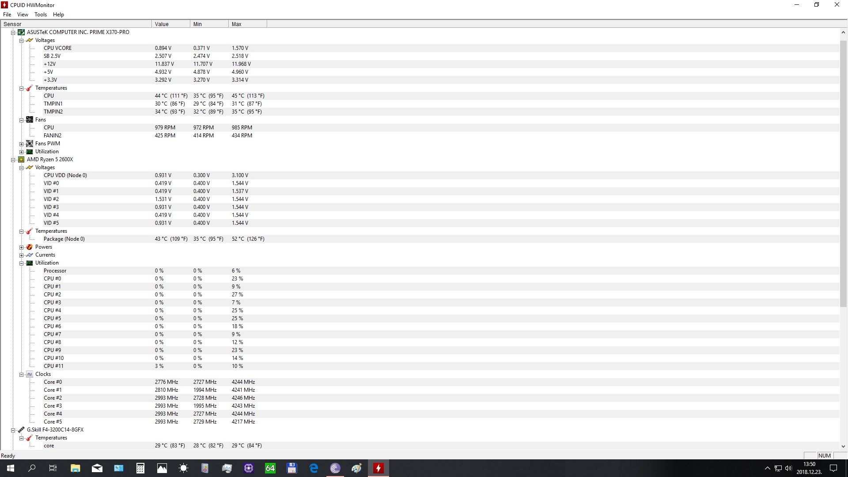Click the Max column header
Image resolution: width=848 pixels, height=477 pixels.
coord(248,24)
